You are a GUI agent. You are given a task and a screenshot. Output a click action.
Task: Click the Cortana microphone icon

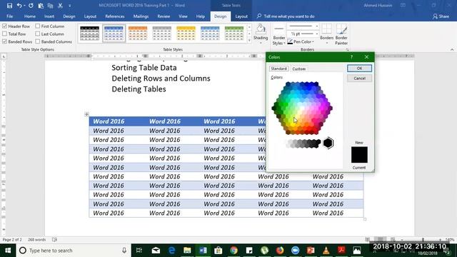pyautogui.click(x=124, y=251)
